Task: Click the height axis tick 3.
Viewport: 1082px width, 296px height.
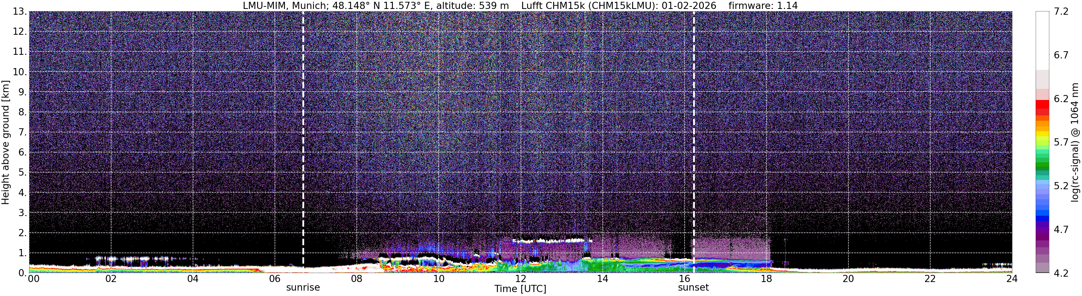Action: coord(22,213)
